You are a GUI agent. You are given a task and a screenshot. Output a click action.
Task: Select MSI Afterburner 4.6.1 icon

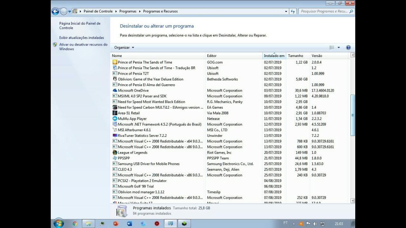tap(115, 130)
